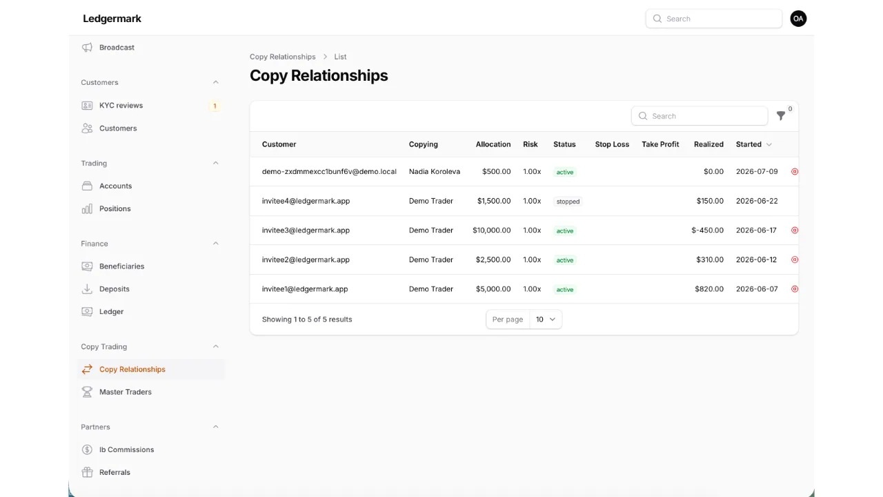Click the Deposits download arrow icon

click(x=87, y=289)
